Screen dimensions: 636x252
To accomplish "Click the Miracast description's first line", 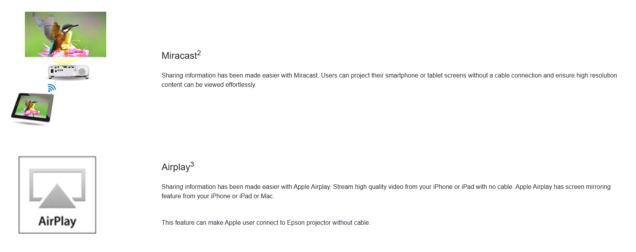I will pos(389,75).
